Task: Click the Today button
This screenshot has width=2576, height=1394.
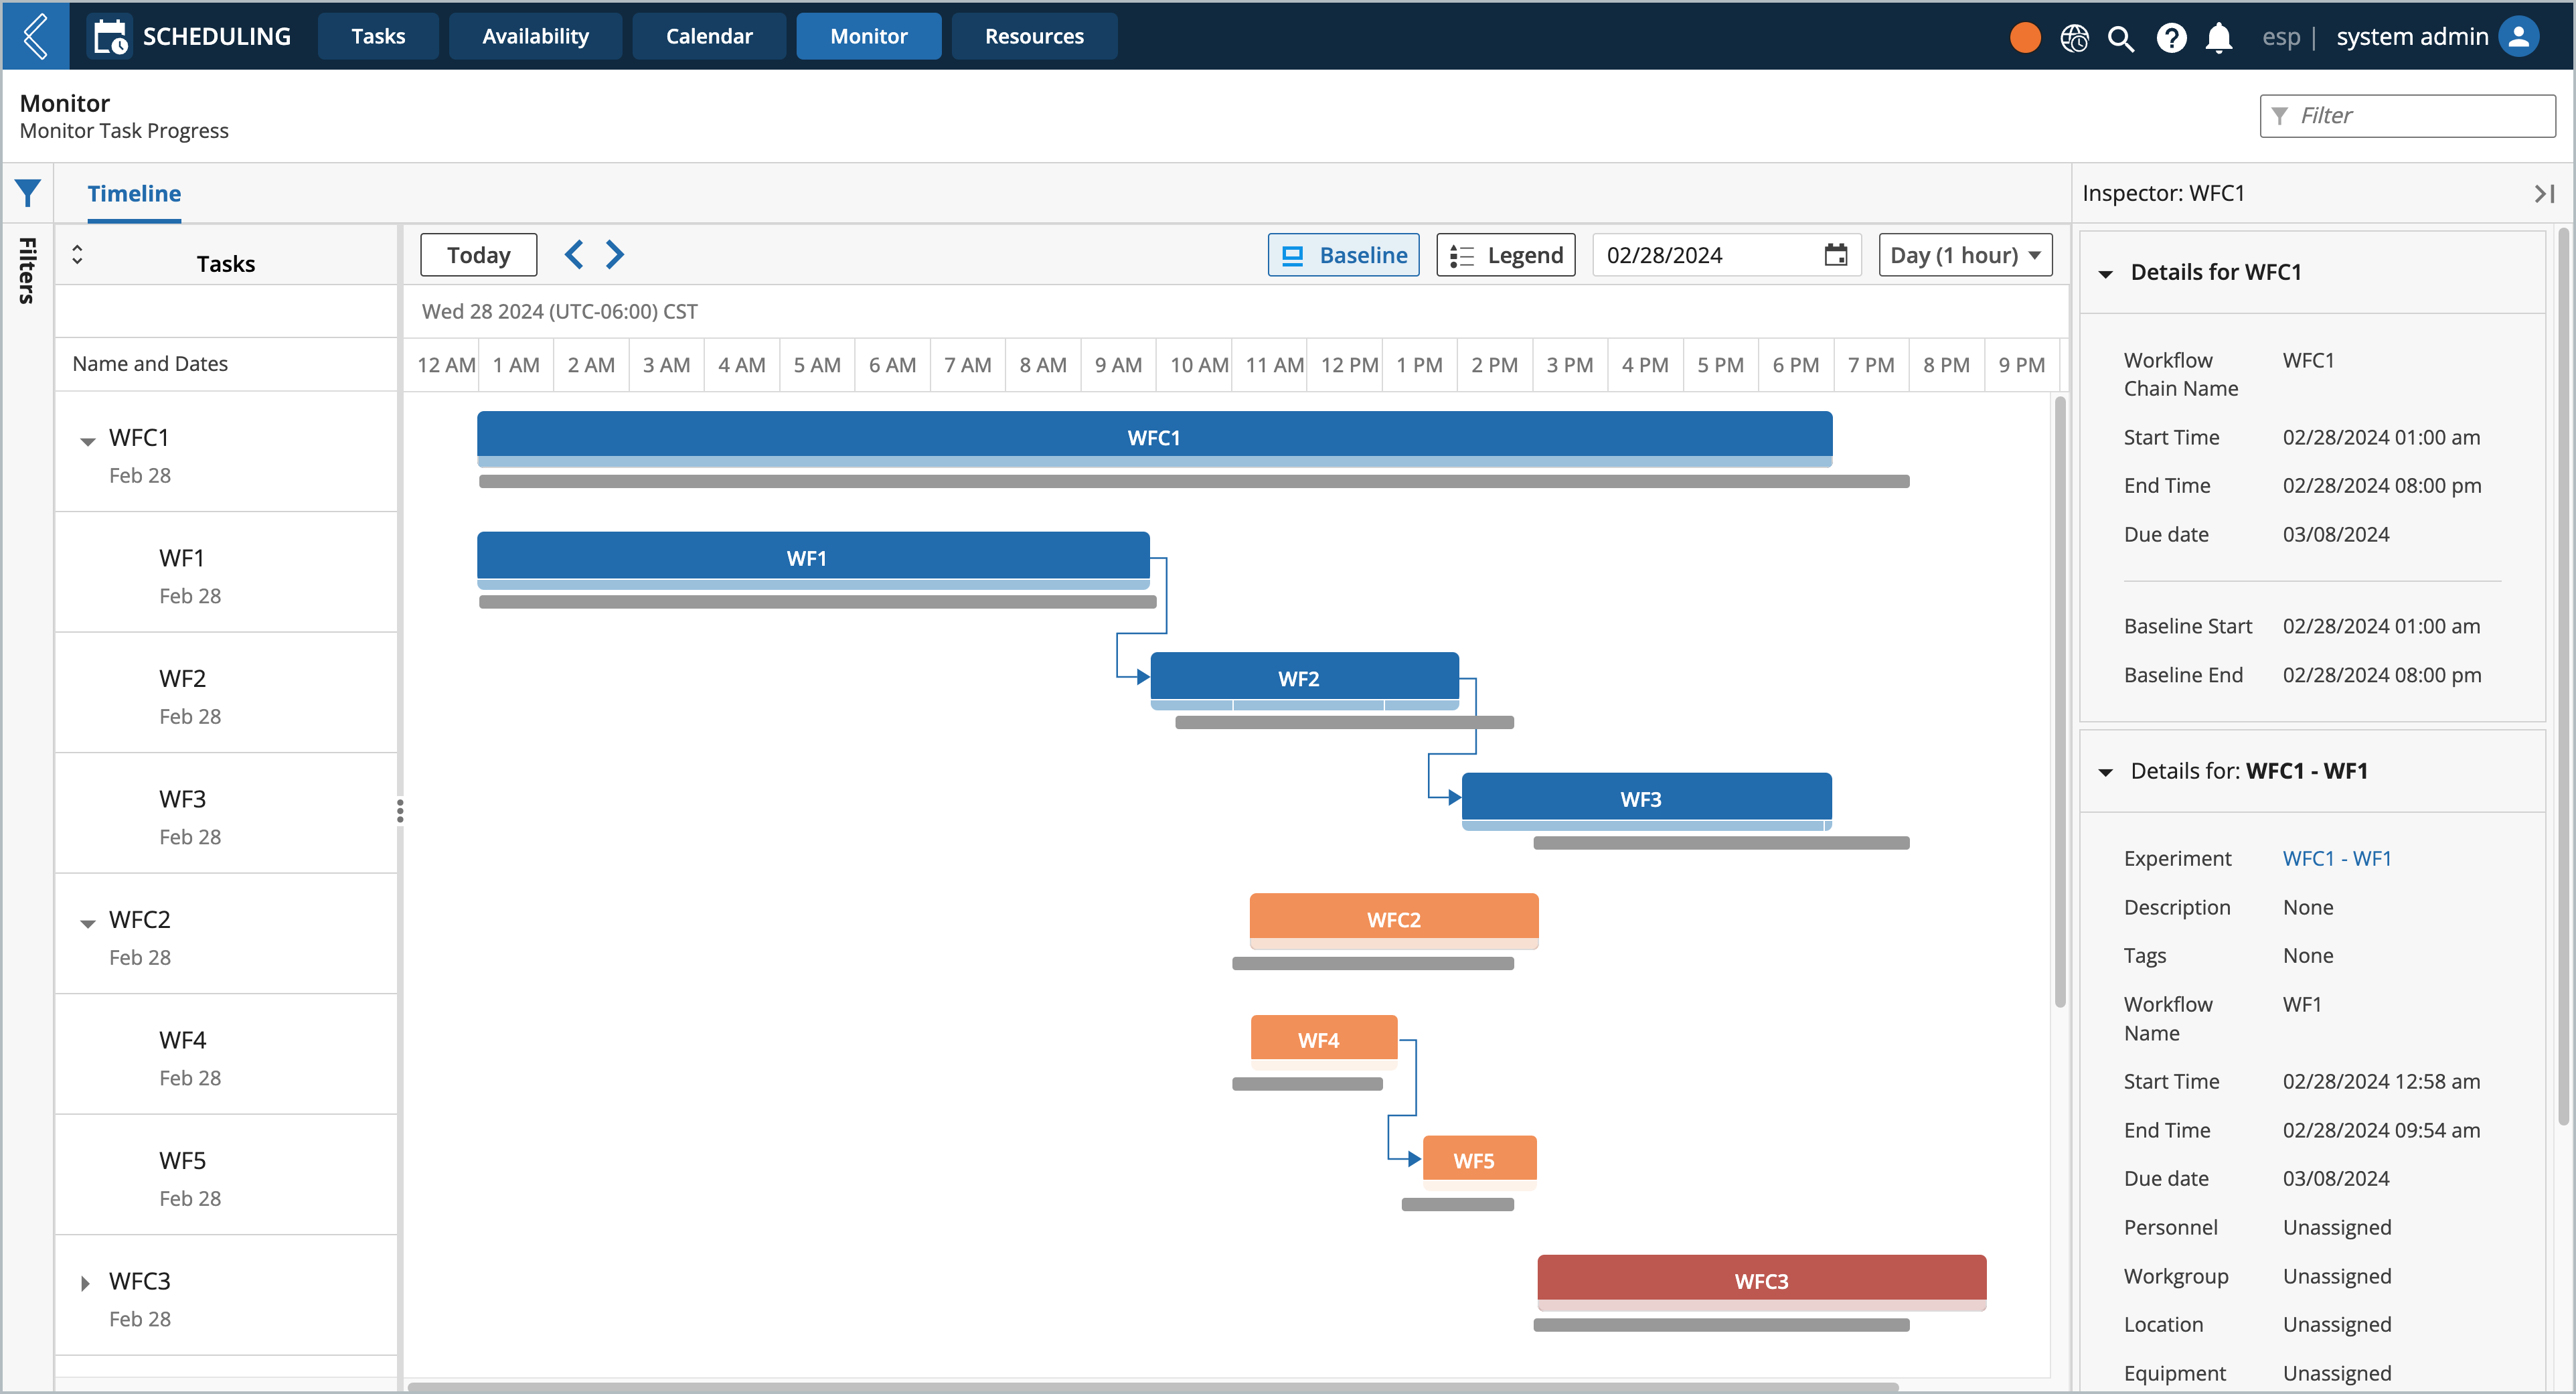Action: 478,255
